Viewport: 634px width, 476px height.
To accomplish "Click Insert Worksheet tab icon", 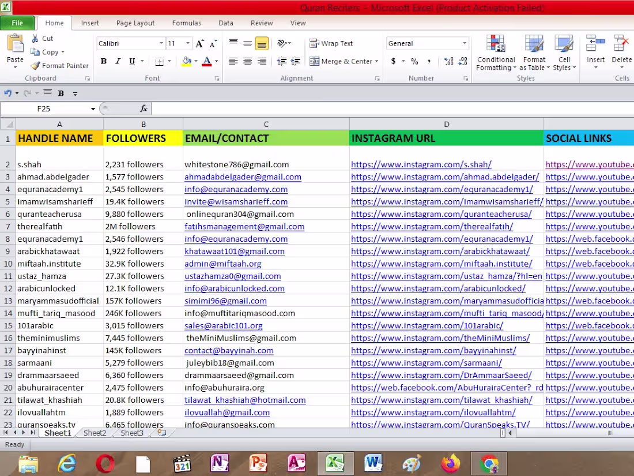I will (162, 433).
